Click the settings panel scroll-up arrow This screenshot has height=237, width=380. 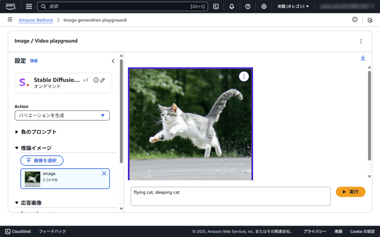coord(121,56)
